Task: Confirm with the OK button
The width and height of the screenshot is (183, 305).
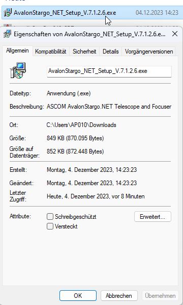Action: click(x=78, y=295)
